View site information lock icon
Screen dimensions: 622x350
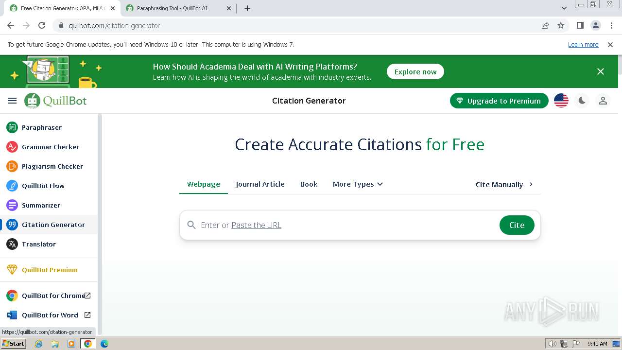coord(61,25)
